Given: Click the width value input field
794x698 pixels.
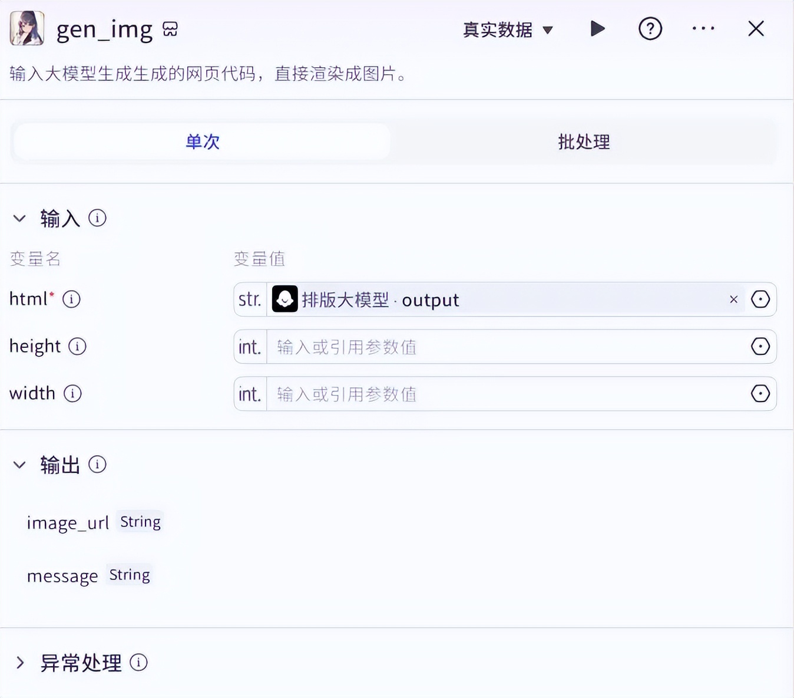Looking at the screenshot, I should [507, 394].
